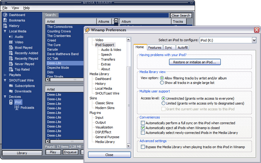
Task: Open Audio & Video under iPod Support
Action: click(111, 50)
